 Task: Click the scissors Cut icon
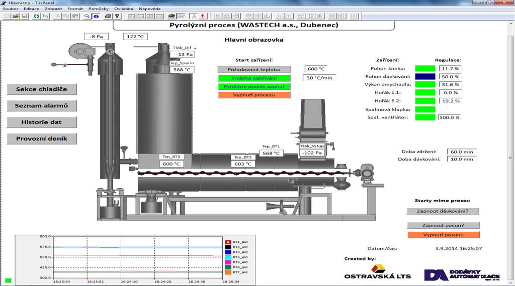(57, 16)
